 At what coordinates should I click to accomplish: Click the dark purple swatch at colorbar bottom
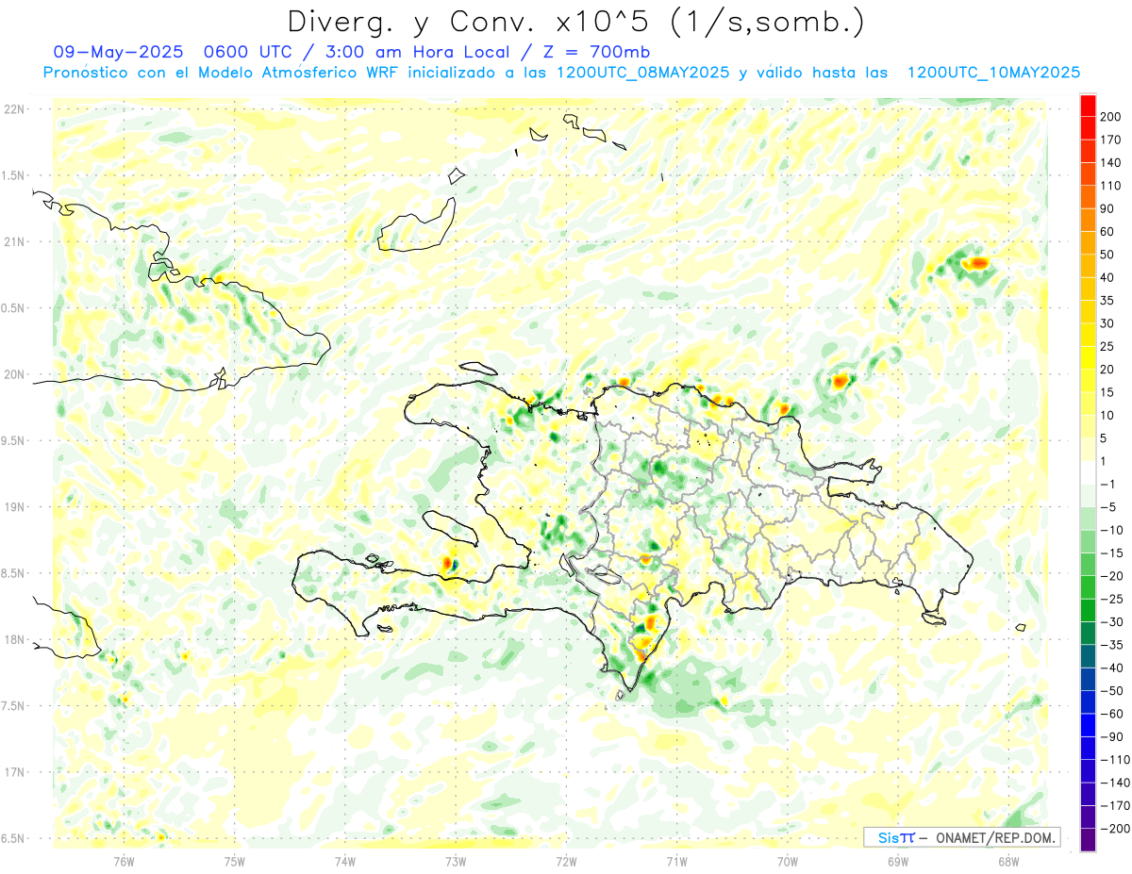click(1088, 839)
